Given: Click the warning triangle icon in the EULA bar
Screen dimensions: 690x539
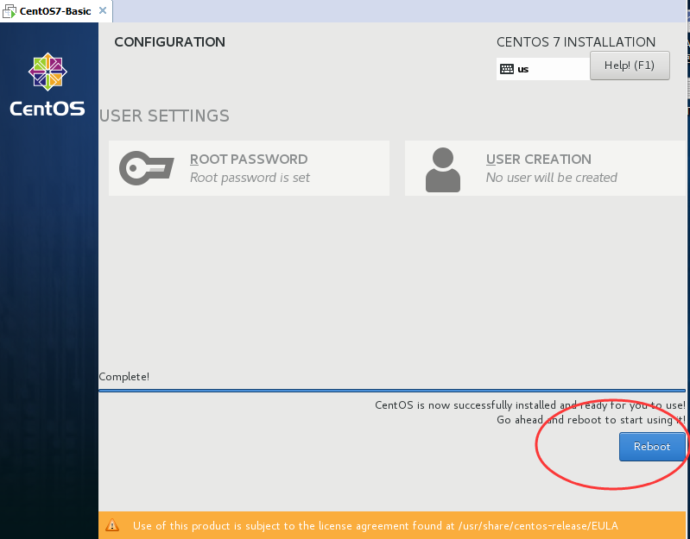Looking at the screenshot, I should click(112, 525).
